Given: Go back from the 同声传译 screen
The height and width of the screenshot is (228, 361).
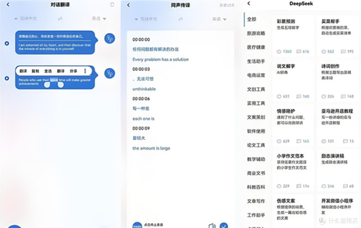Looking at the screenshot, I should (128, 5).
